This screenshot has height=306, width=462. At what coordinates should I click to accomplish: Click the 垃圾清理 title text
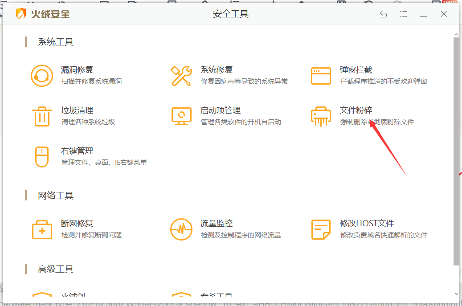pyautogui.click(x=77, y=110)
